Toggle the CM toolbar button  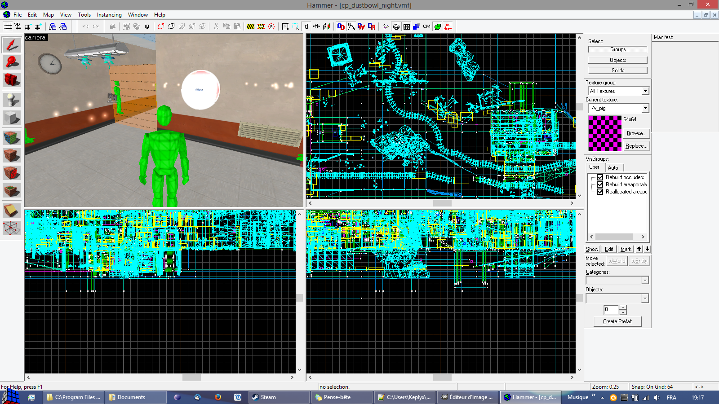pos(426,26)
